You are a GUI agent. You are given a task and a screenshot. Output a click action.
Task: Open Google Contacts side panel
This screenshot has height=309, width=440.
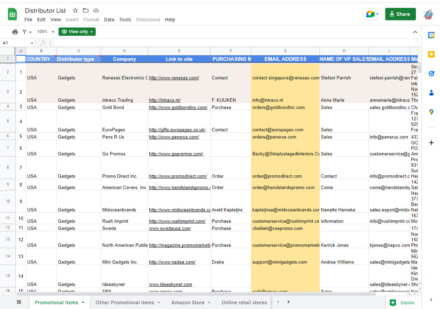pyautogui.click(x=431, y=93)
